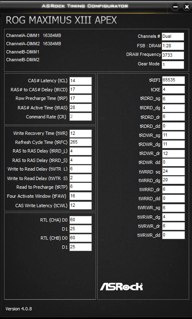192x319 pixels.
Task: Select the RTL (CHB) D1 field
Action: [x=80, y=247]
